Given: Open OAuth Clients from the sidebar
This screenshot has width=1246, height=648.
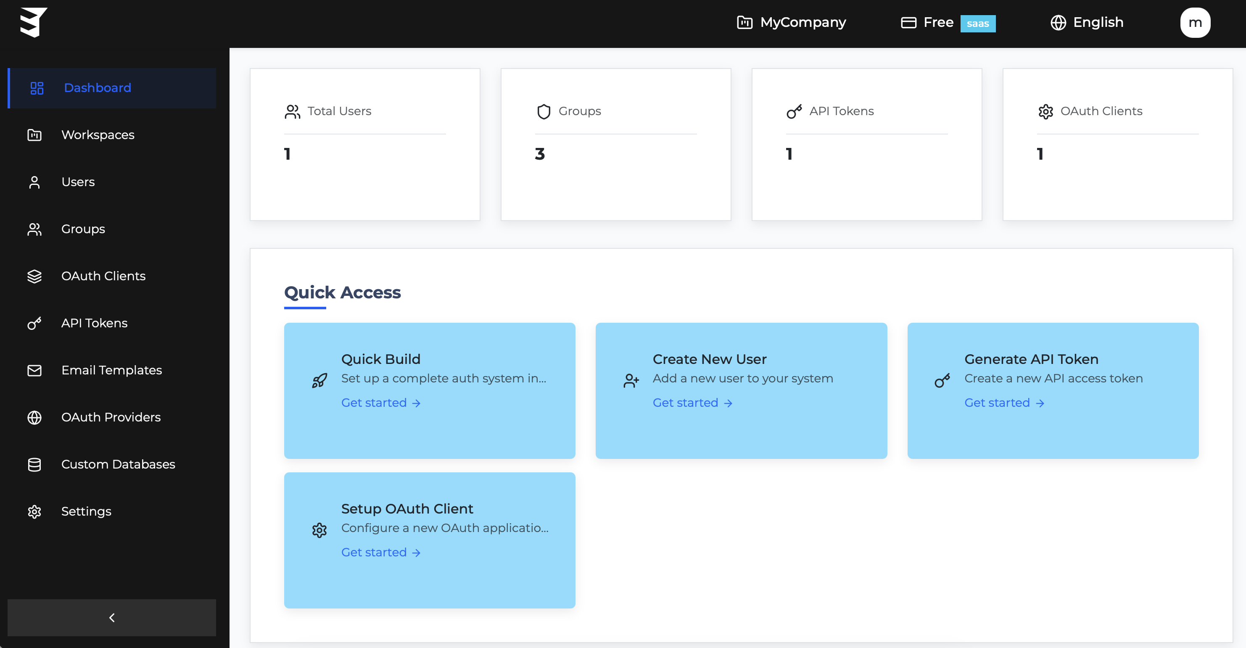Looking at the screenshot, I should pyautogui.click(x=112, y=276).
